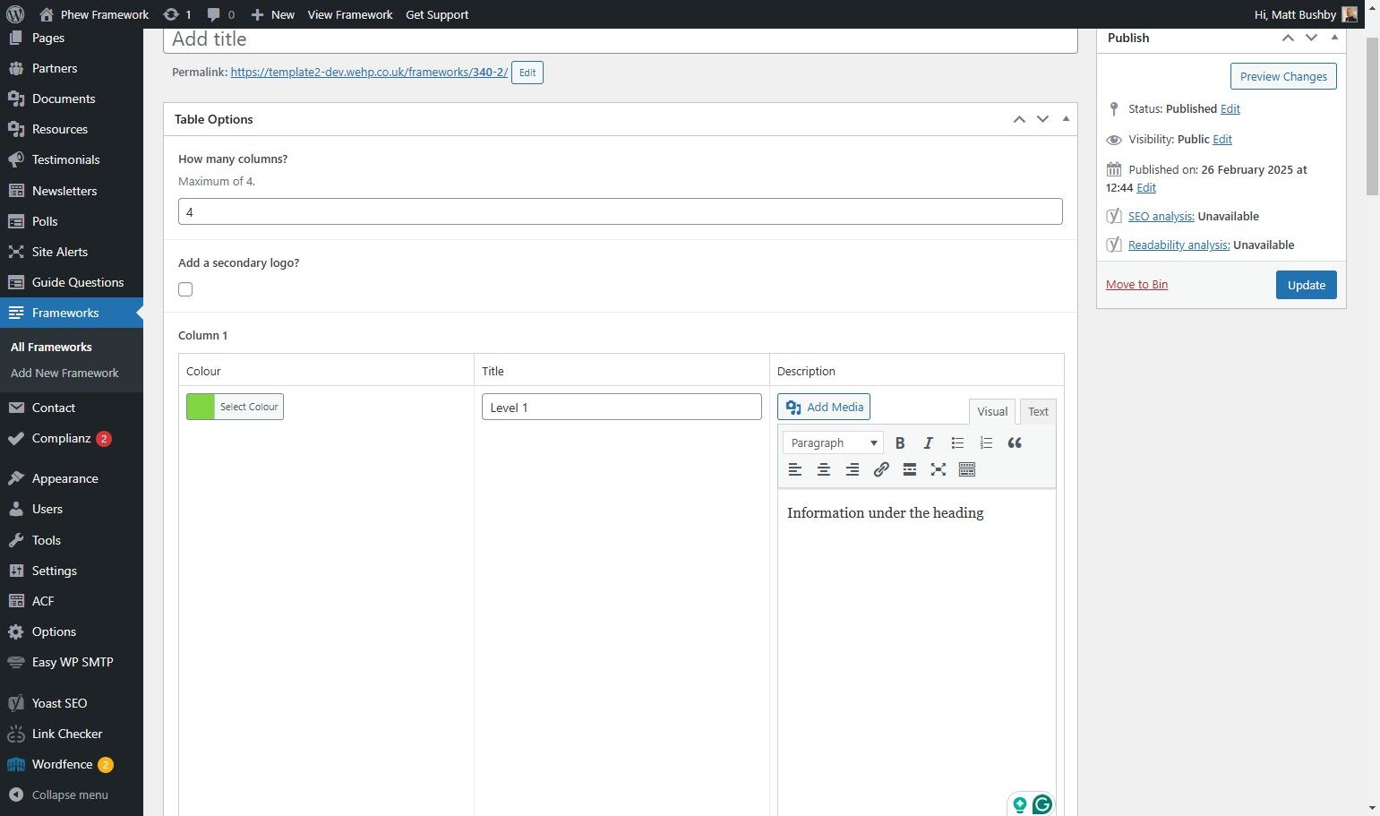Open the green Select Colour swatch

pos(235,407)
